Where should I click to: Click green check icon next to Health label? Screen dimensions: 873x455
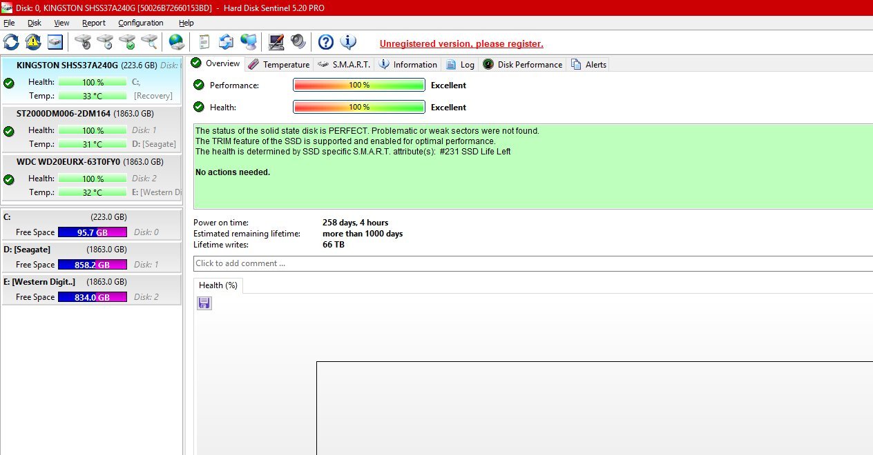click(199, 107)
